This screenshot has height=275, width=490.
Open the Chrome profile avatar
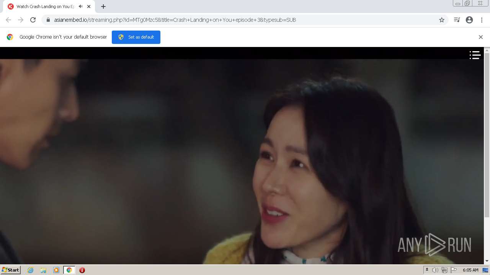tap(469, 20)
